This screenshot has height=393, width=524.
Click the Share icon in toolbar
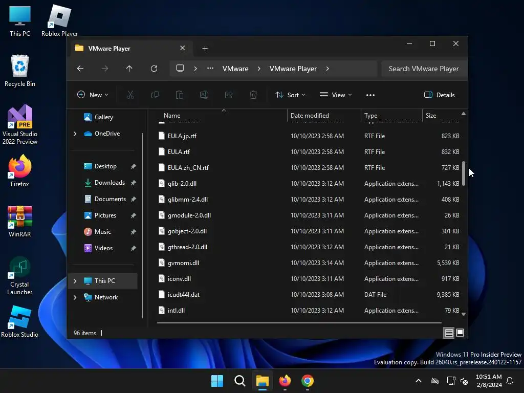click(229, 95)
